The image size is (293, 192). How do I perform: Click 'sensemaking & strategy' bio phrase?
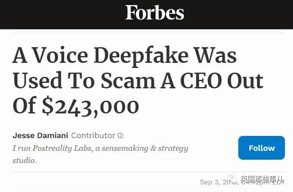(145, 148)
